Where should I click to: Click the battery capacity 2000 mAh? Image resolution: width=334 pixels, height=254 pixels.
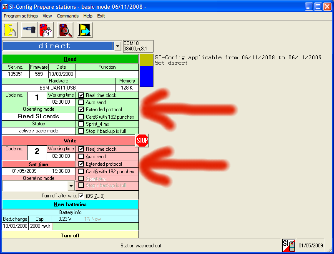tap(40, 226)
